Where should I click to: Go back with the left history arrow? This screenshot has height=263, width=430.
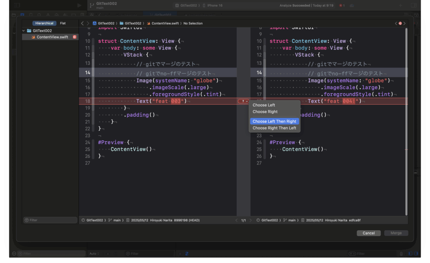point(82,23)
